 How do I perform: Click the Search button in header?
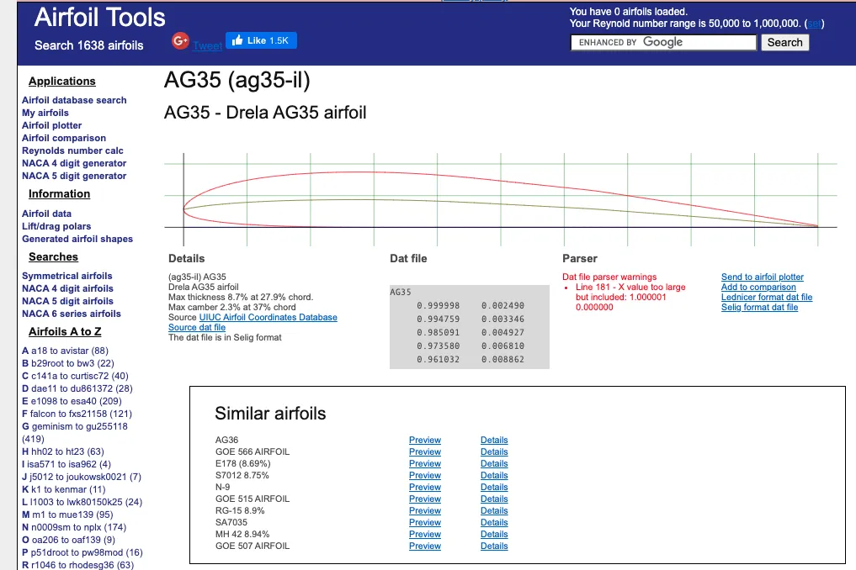(784, 43)
